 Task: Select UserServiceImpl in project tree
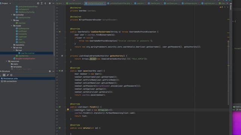(26, 53)
